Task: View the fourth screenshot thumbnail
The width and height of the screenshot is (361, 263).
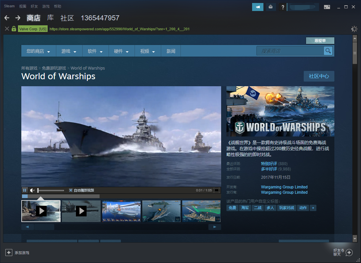Action: [162, 211]
